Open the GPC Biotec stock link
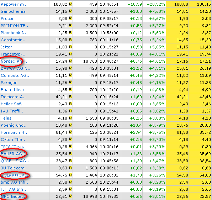Image resolution: width=212 pixels, height=200 pixels. pos(12,196)
